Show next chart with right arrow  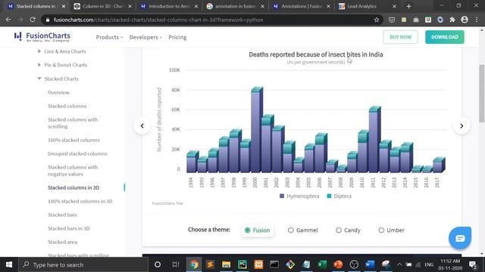click(462, 126)
